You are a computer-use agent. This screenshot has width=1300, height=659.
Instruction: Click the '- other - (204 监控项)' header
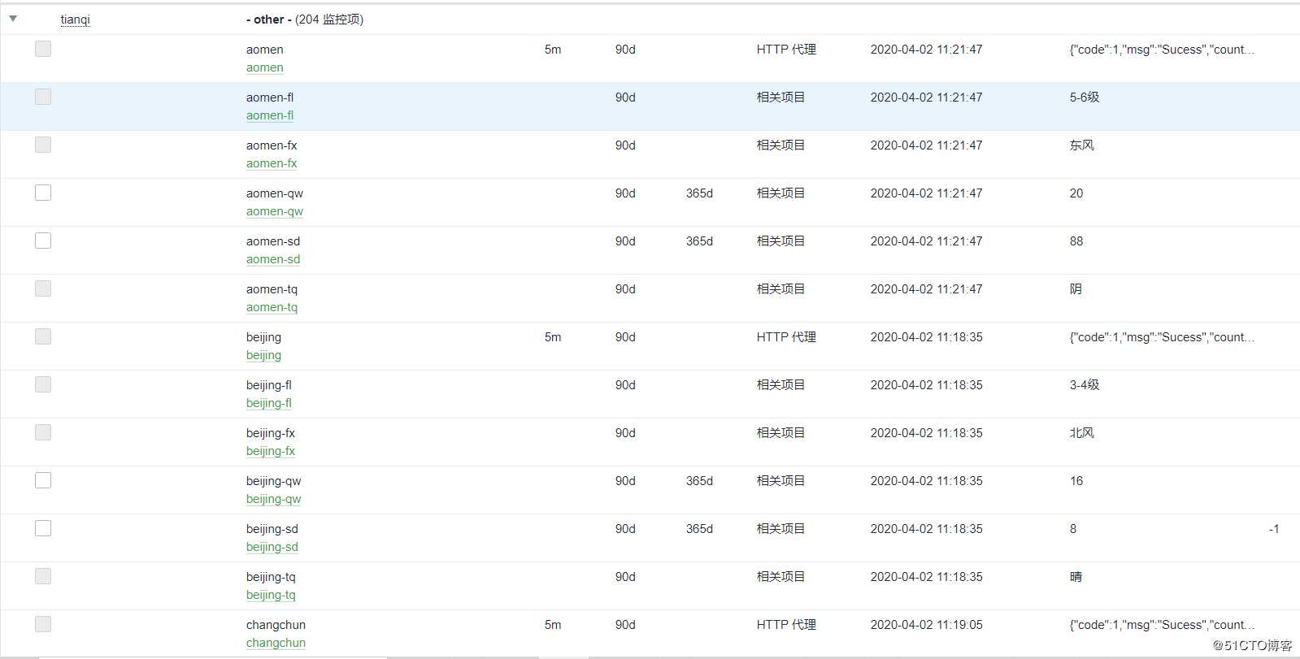[x=305, y=20]
